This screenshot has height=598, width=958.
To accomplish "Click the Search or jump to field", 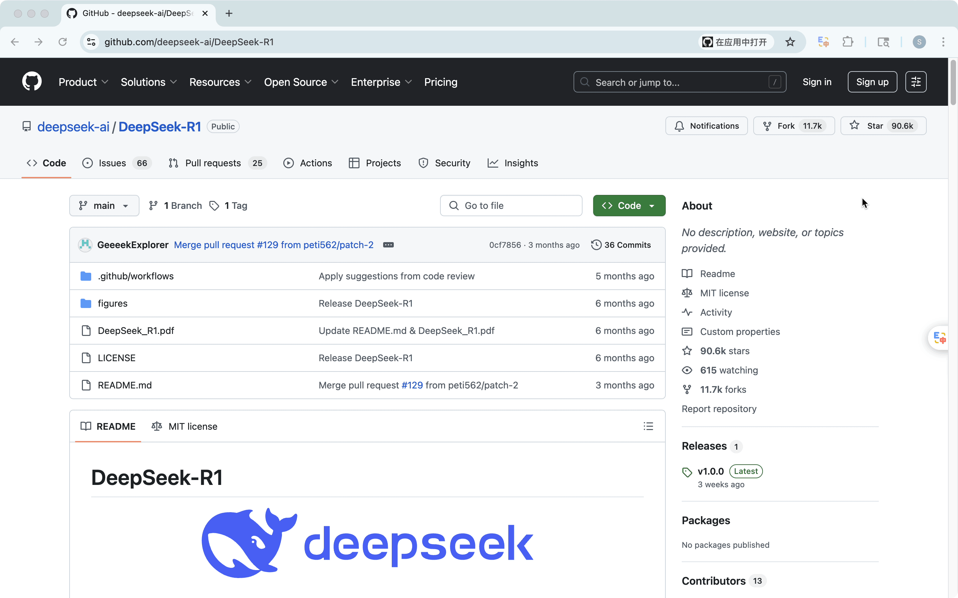I will pos(679,82).
